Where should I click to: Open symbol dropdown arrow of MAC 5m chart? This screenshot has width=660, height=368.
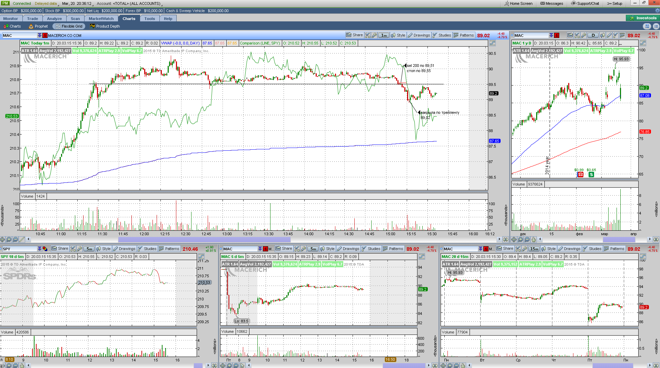point(260,249)
